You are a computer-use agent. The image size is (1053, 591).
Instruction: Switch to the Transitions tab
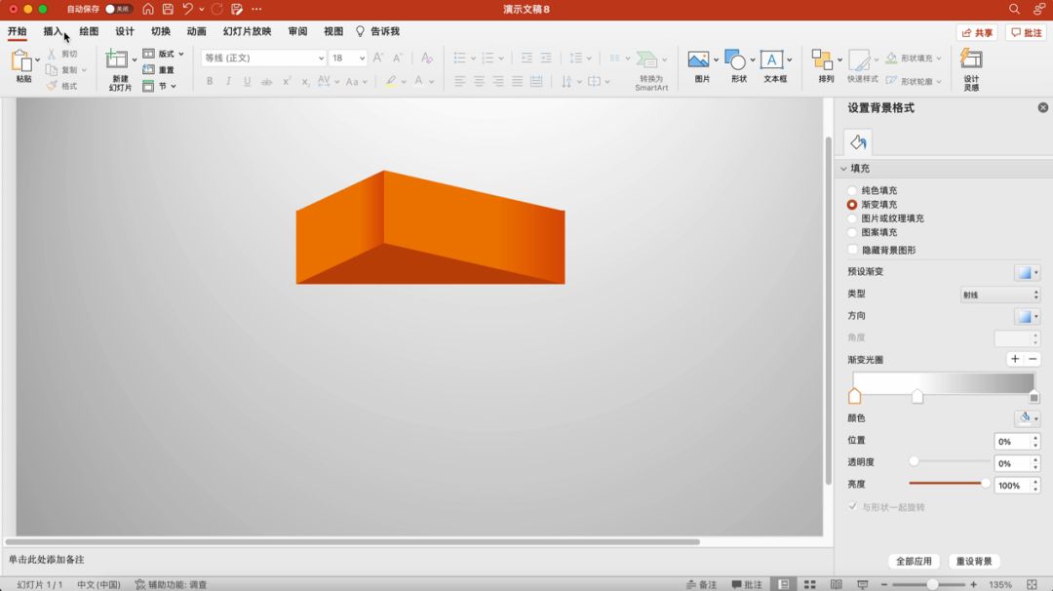pos(161,31)
